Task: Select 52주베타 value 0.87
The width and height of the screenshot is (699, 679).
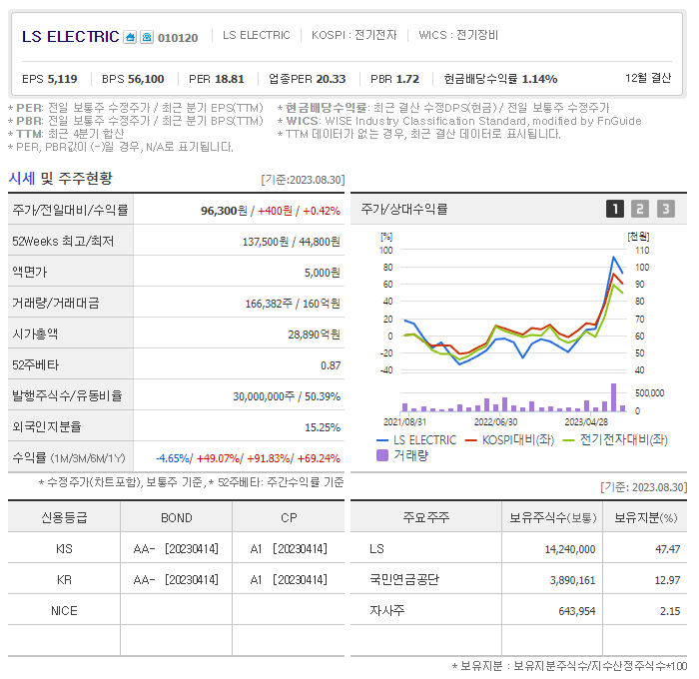Action: click(331, 365)
